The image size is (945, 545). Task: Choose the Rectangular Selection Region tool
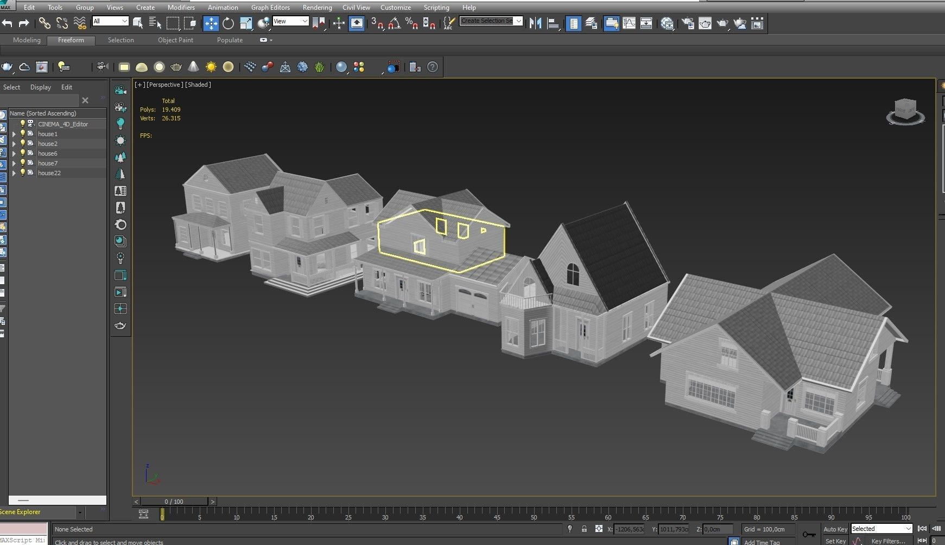coord(173,23)
